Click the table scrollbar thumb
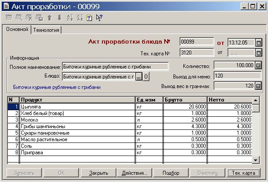 (256, 108)
